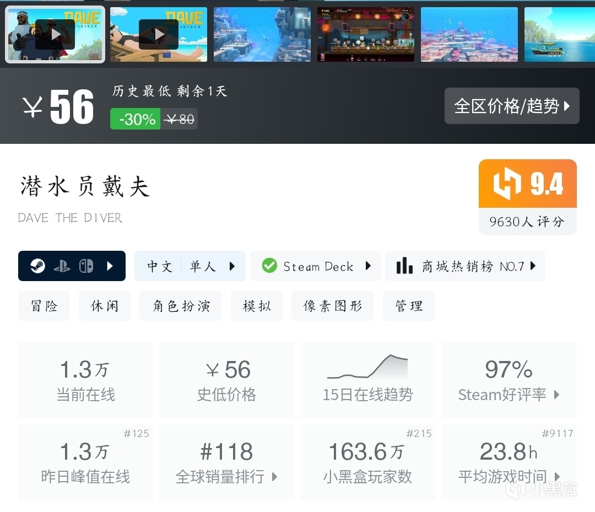Image resolution: width=595 pixels, height=512 pixels.
Task: Expand the platforms arrow next to Switch icon
Action: point(110,266)
